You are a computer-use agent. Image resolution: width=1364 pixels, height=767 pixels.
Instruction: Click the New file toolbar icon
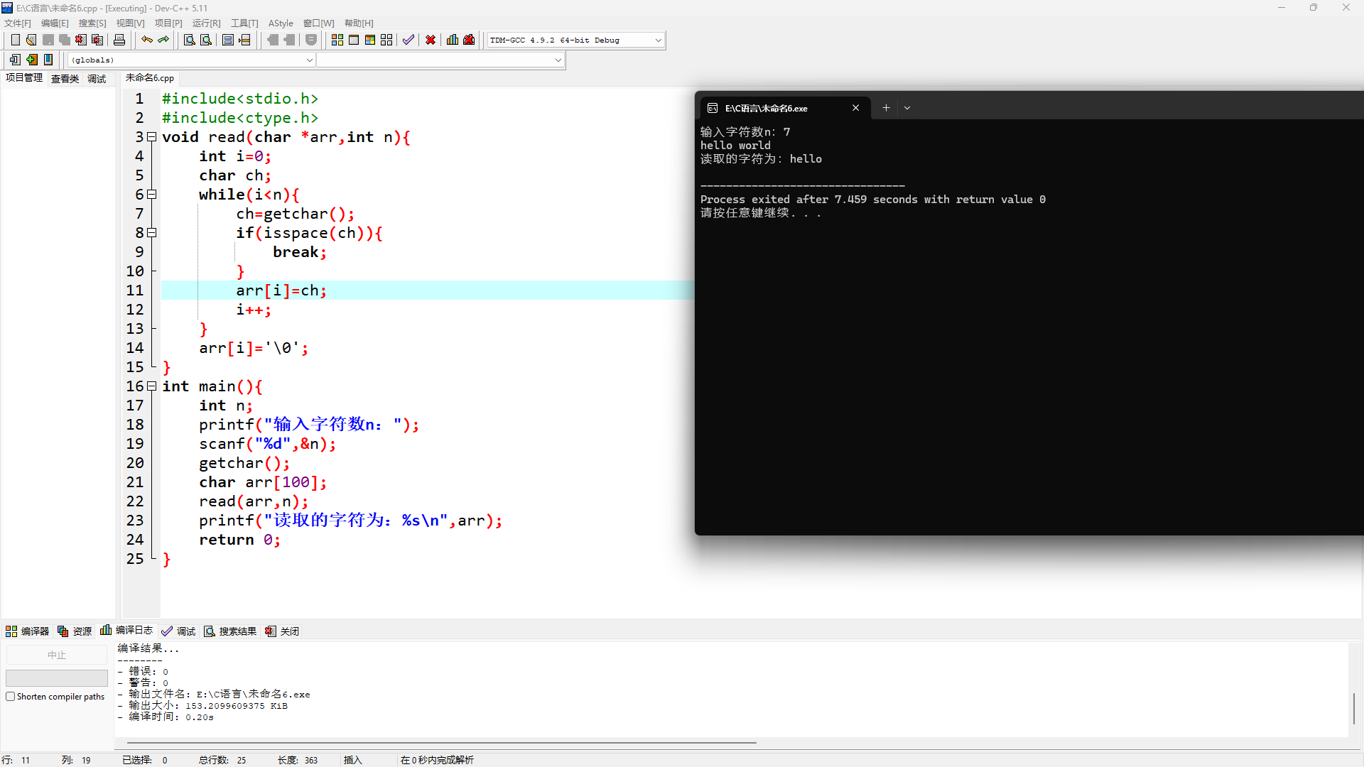[x=15, y=40]
